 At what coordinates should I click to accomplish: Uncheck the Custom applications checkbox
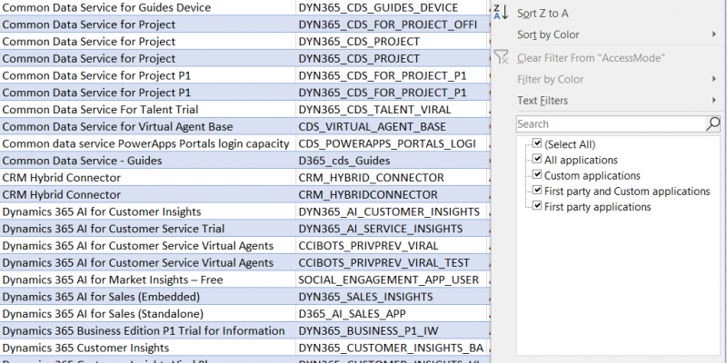tap(537, 174)
